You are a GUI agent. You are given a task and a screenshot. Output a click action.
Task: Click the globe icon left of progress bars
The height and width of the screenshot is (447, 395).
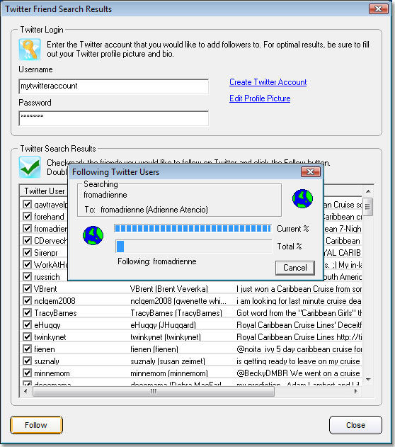click(93, 235)
